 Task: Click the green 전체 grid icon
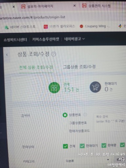[x=54, y=88]
